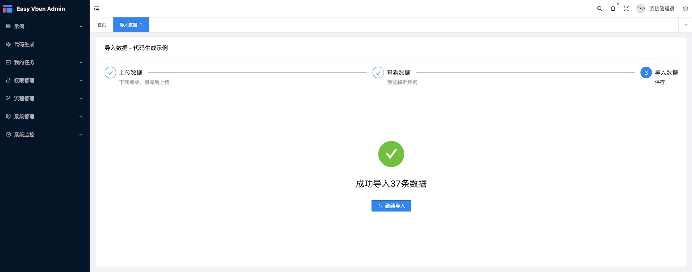The height and width of the screenshot is (272, 692).
Task: Click the 上传数据 step checkmark icon
Action: (x=110, y=73)
